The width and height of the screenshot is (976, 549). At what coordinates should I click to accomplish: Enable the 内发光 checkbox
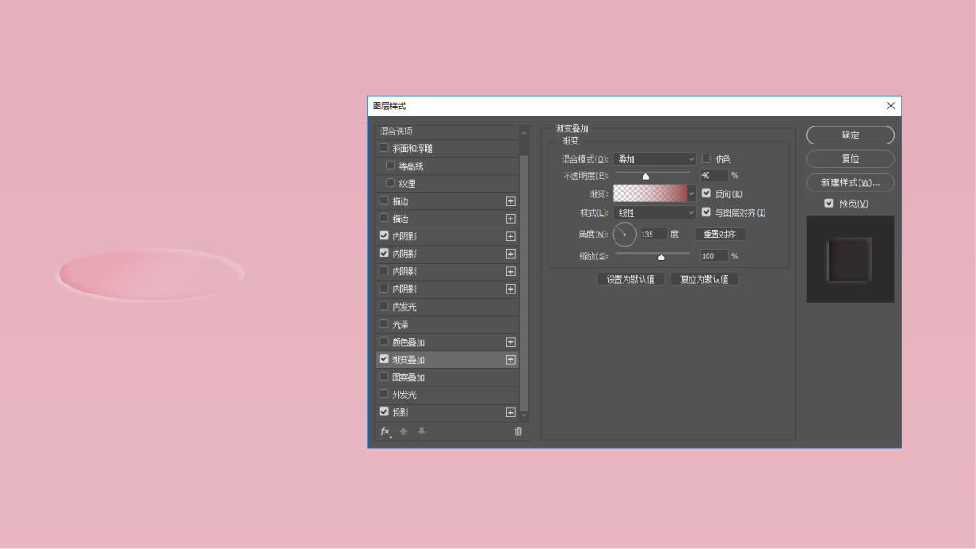[x=384, y=306]
